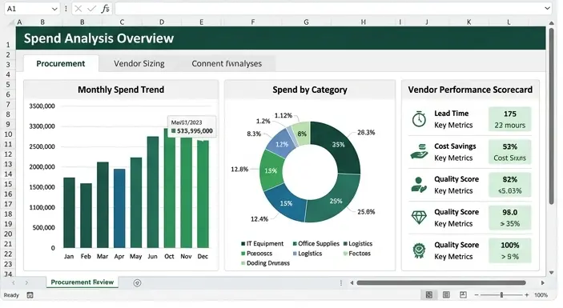Click the vertical scrollbar thumb
The width and height of the screenshot is (563, 308).
coord(552,117)
